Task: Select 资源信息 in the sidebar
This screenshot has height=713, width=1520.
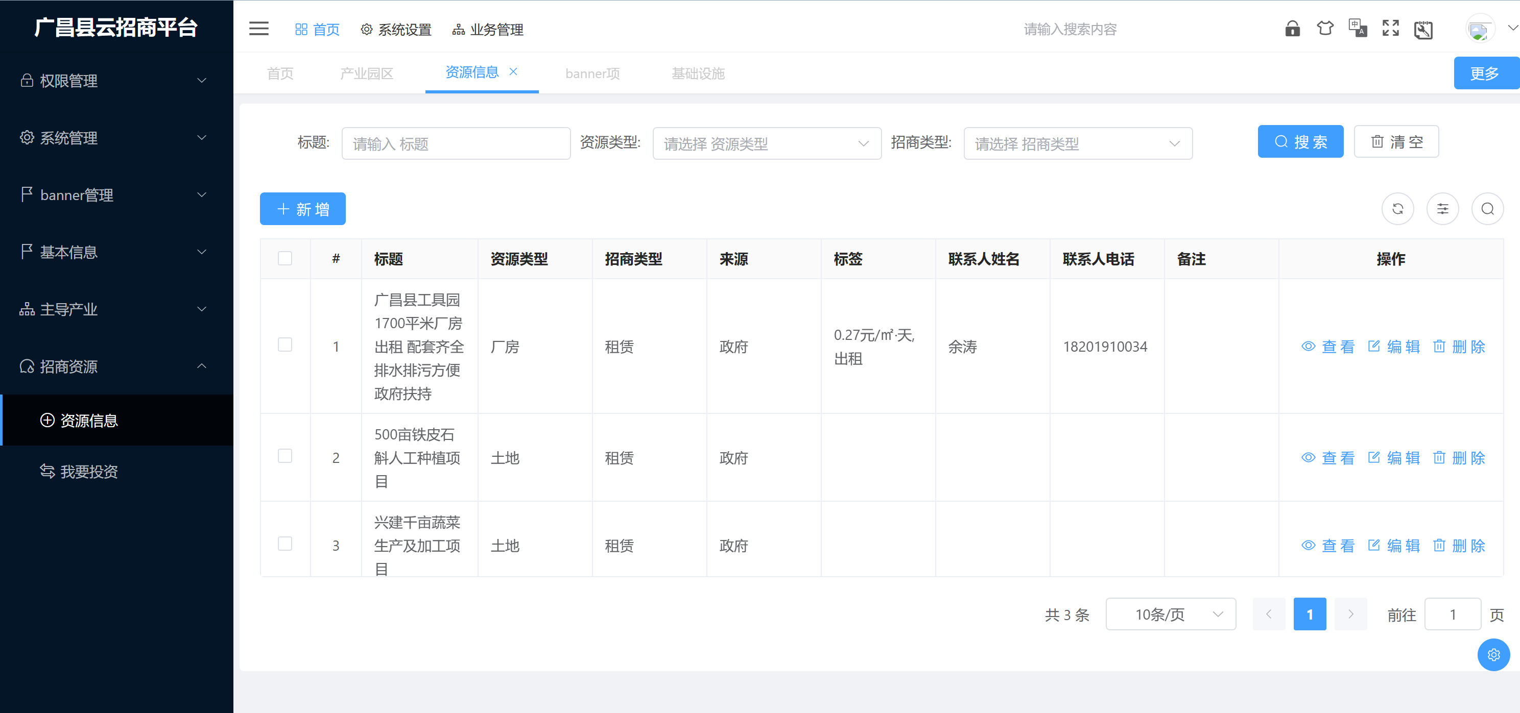Action: (116, 421)
